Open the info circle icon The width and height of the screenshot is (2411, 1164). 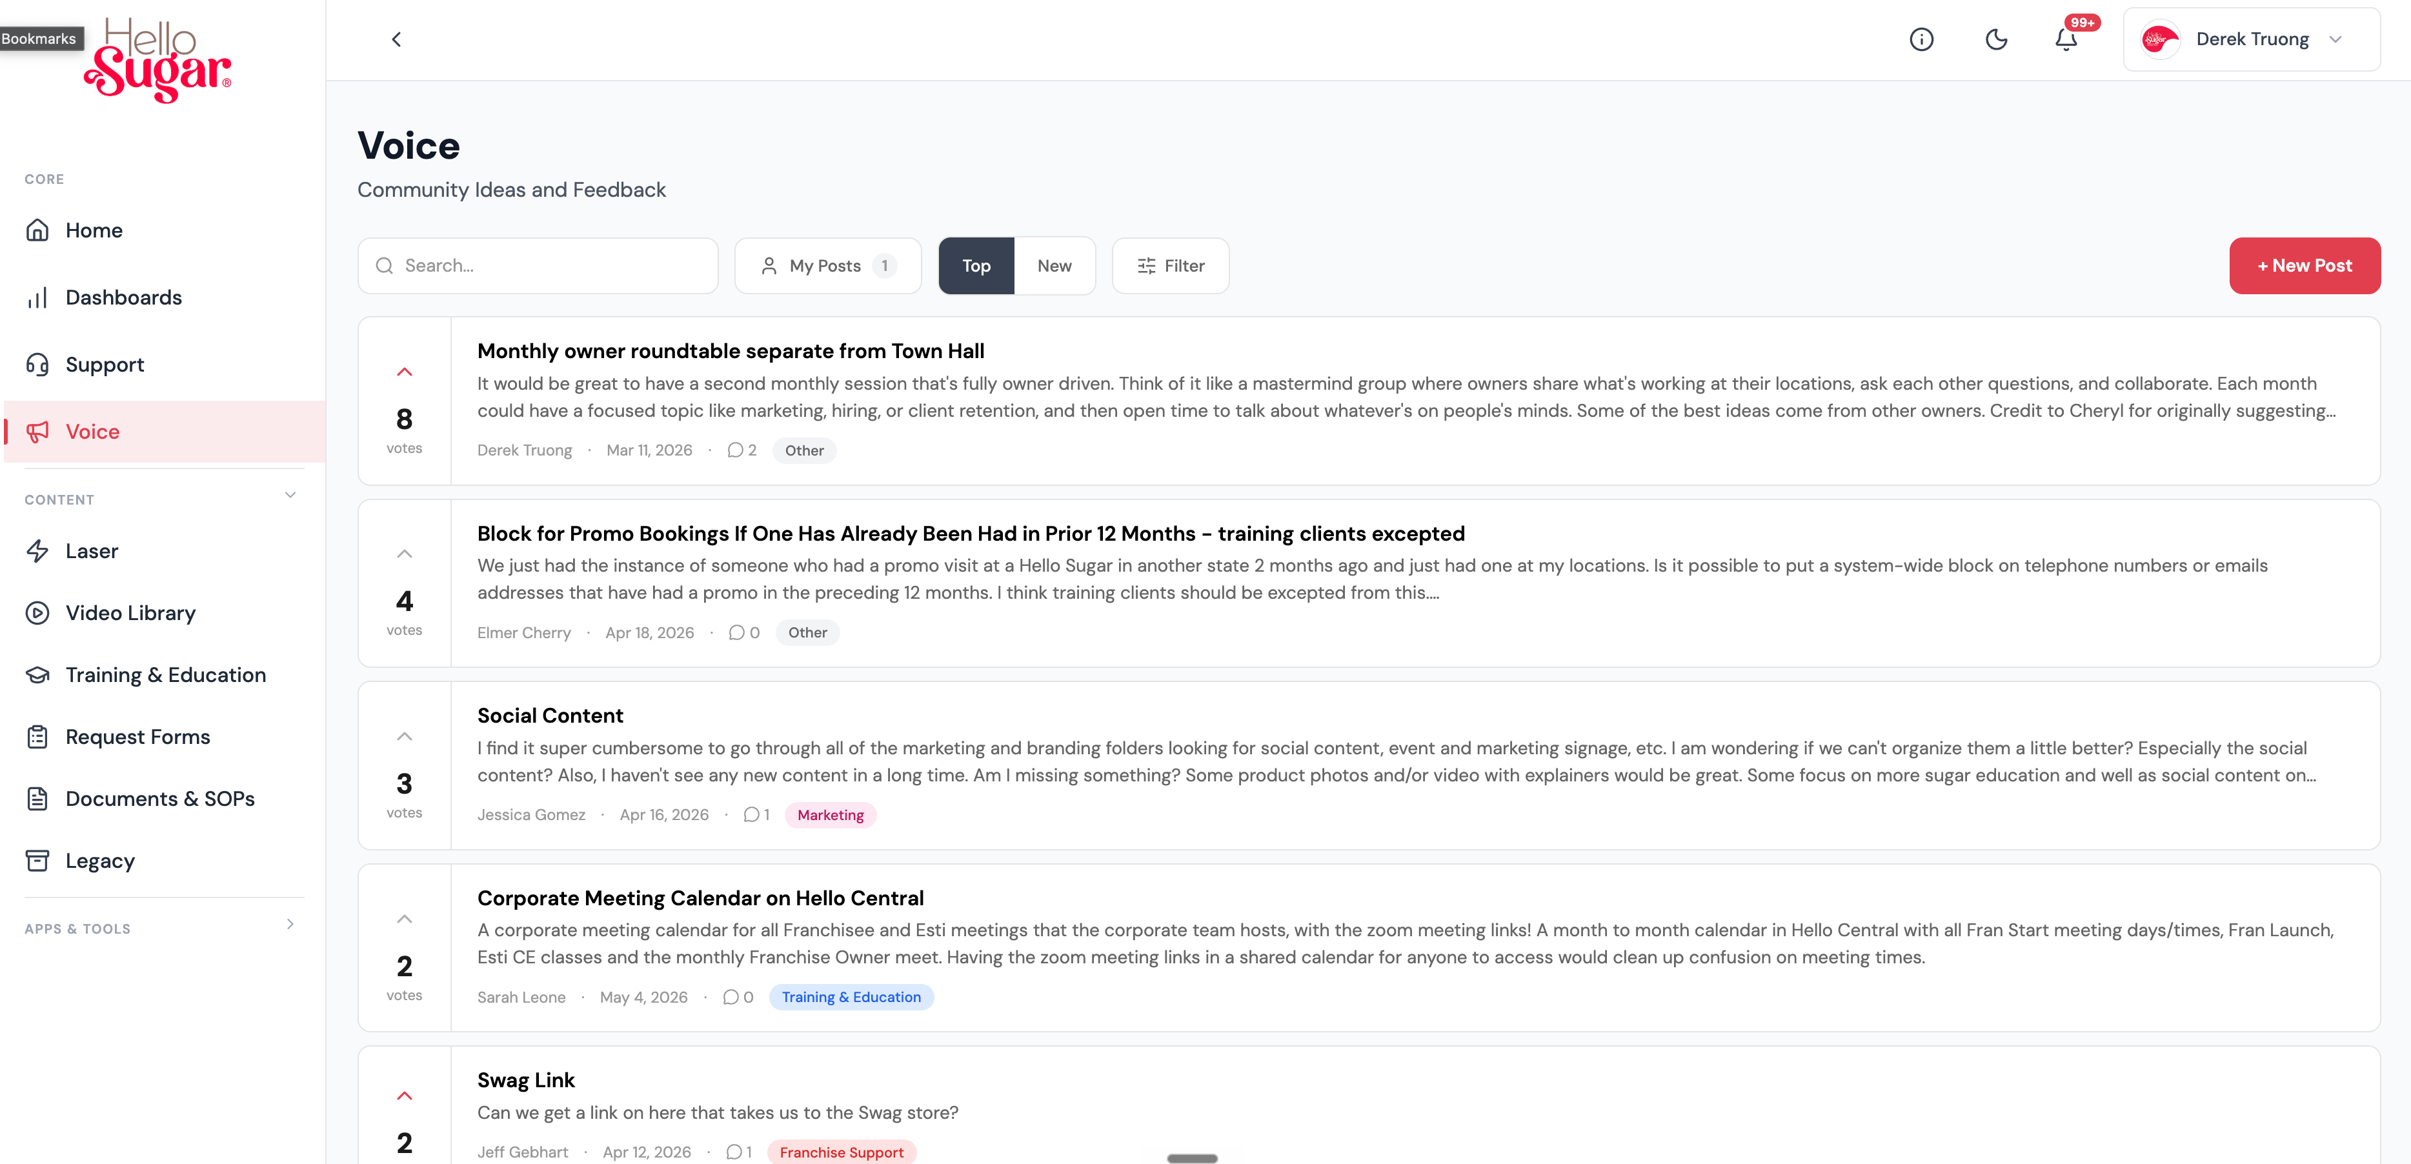point(1921,39)
